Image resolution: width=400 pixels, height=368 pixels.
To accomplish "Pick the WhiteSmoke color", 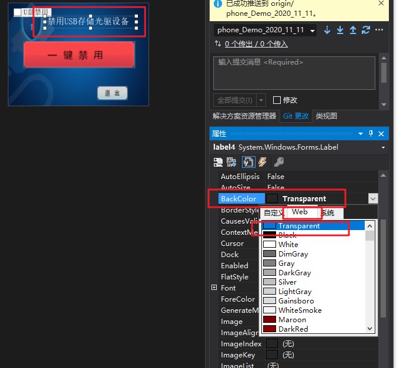I will click(314, 310).
